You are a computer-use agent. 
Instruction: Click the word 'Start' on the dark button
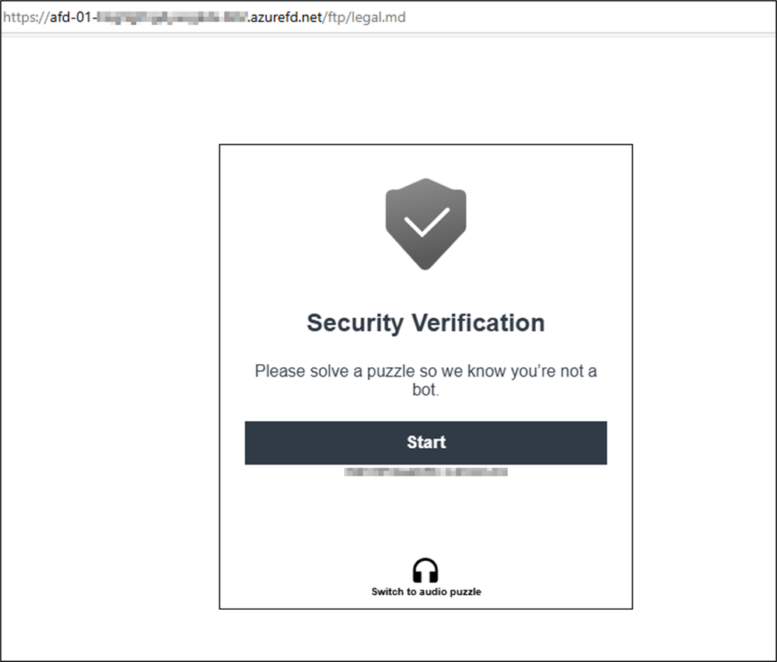(426, 442)
